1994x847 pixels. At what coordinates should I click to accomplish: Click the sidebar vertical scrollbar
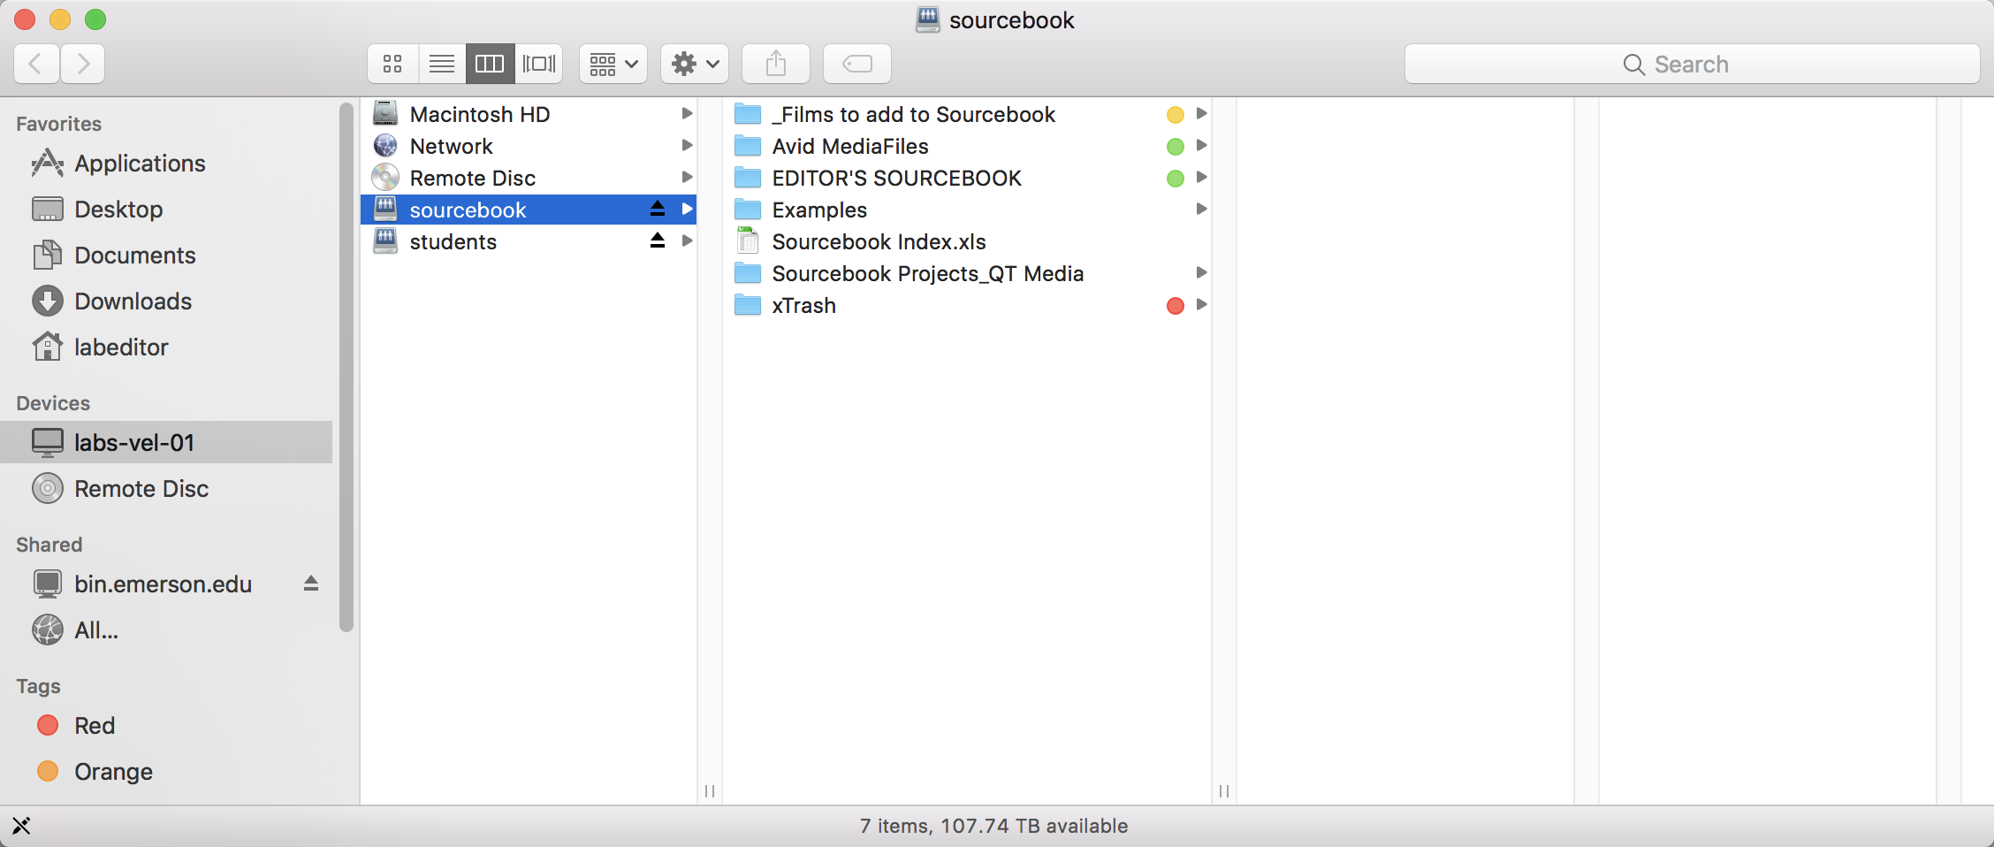[x=346, y=367]
